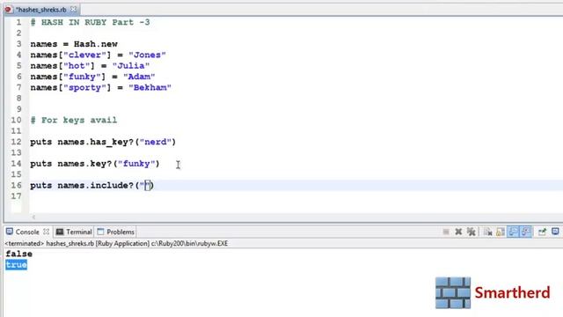Switch to the Problems tab

115,232
